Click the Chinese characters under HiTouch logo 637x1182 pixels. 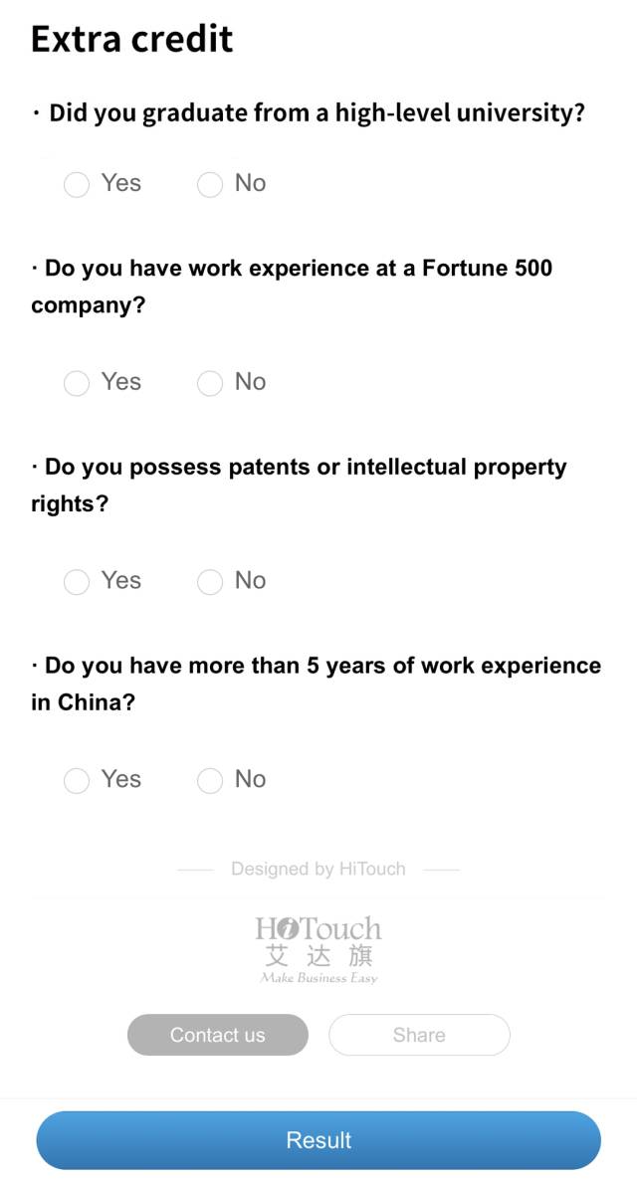(318, 956)
